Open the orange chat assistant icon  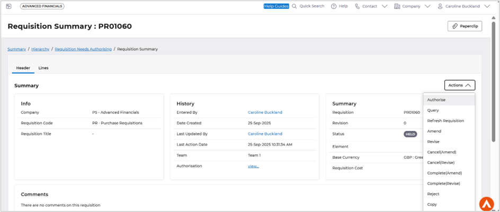click(x=486, y=203)
